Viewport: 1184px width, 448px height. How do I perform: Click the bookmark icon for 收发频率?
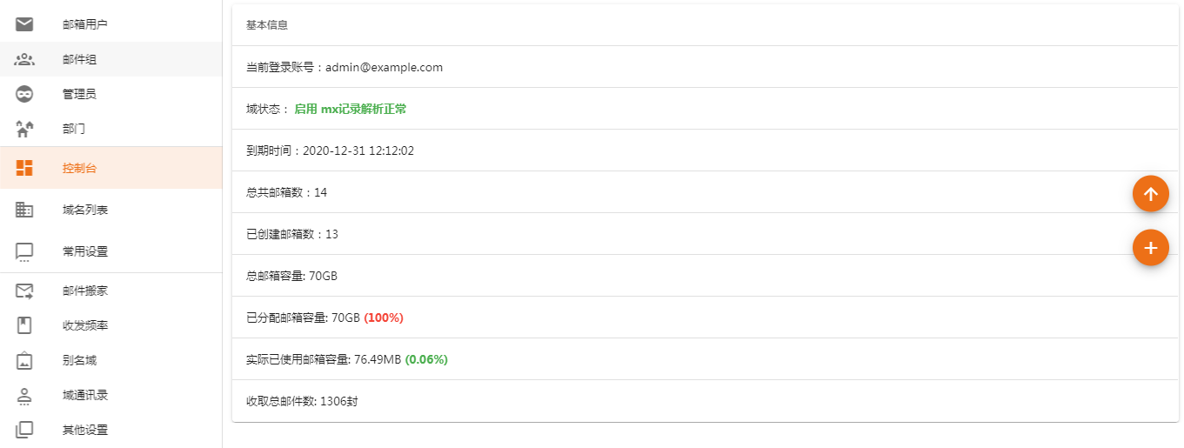(24, 325)
